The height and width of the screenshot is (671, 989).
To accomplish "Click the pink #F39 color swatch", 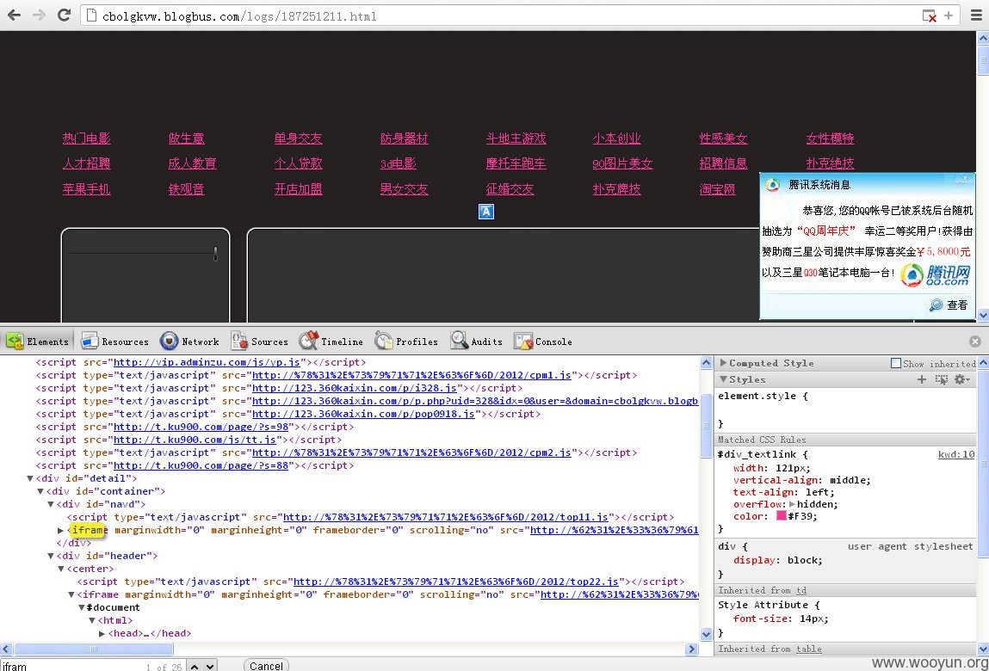I will tap(781, 516).
